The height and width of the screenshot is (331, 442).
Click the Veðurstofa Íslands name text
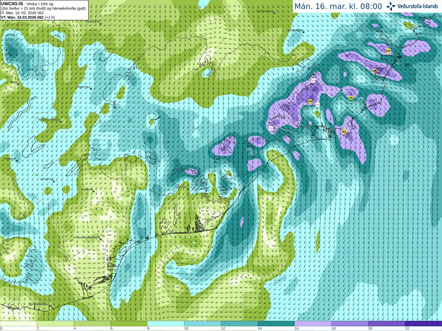tap(418, 6)
